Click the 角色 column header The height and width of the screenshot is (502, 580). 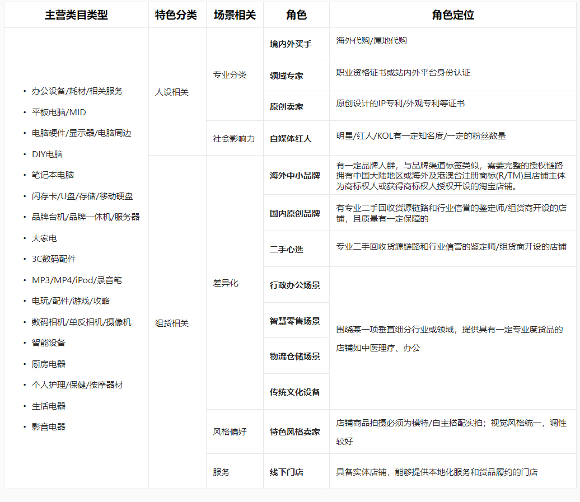coord(296,15)
